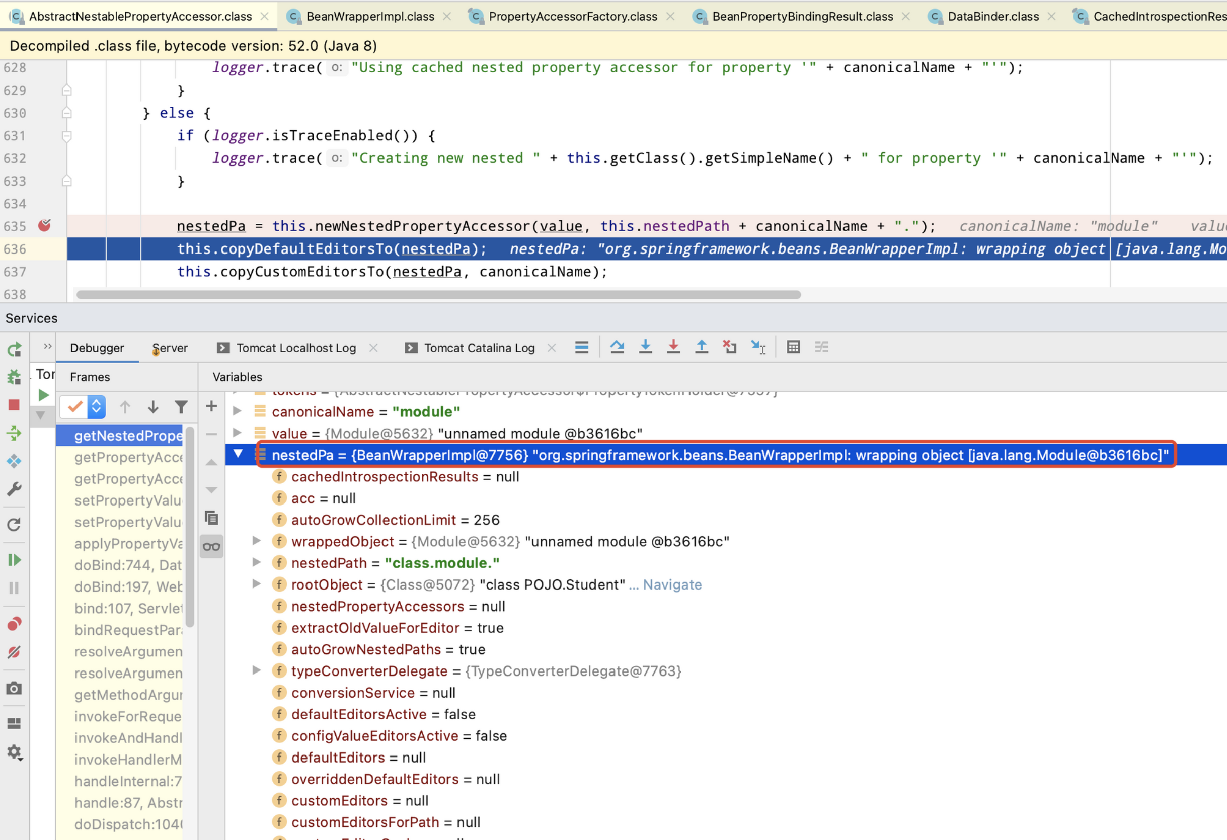Click the green debug bug icon in sidebar
This screenshot has width=1227, height=840.
[x=14, y=377]
